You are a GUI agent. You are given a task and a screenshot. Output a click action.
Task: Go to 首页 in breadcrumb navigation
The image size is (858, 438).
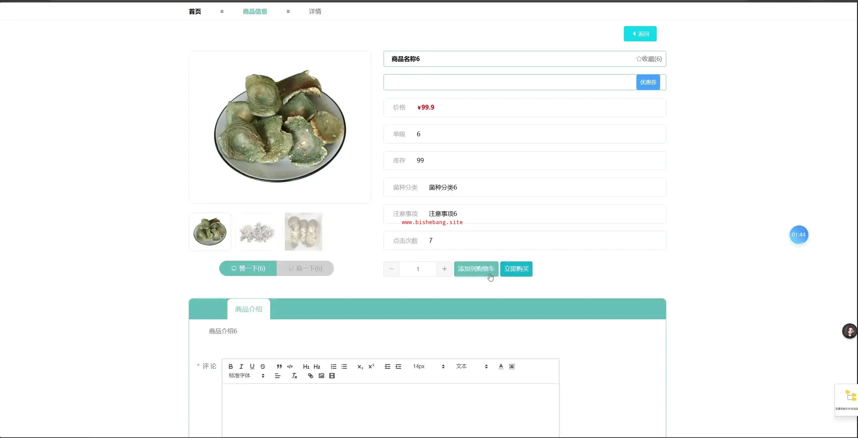pos(195,12)
